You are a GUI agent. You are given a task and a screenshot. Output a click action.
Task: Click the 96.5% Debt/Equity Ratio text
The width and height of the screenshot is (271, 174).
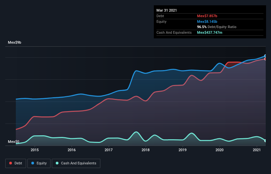point(217,27)
